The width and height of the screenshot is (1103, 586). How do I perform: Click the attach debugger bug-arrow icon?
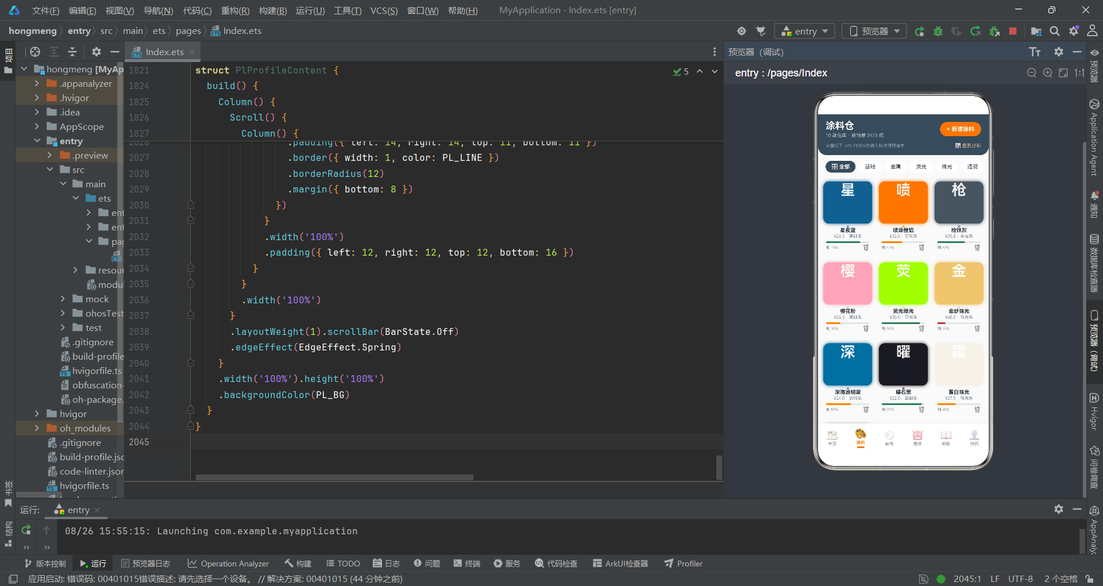[x=994, y=31]
